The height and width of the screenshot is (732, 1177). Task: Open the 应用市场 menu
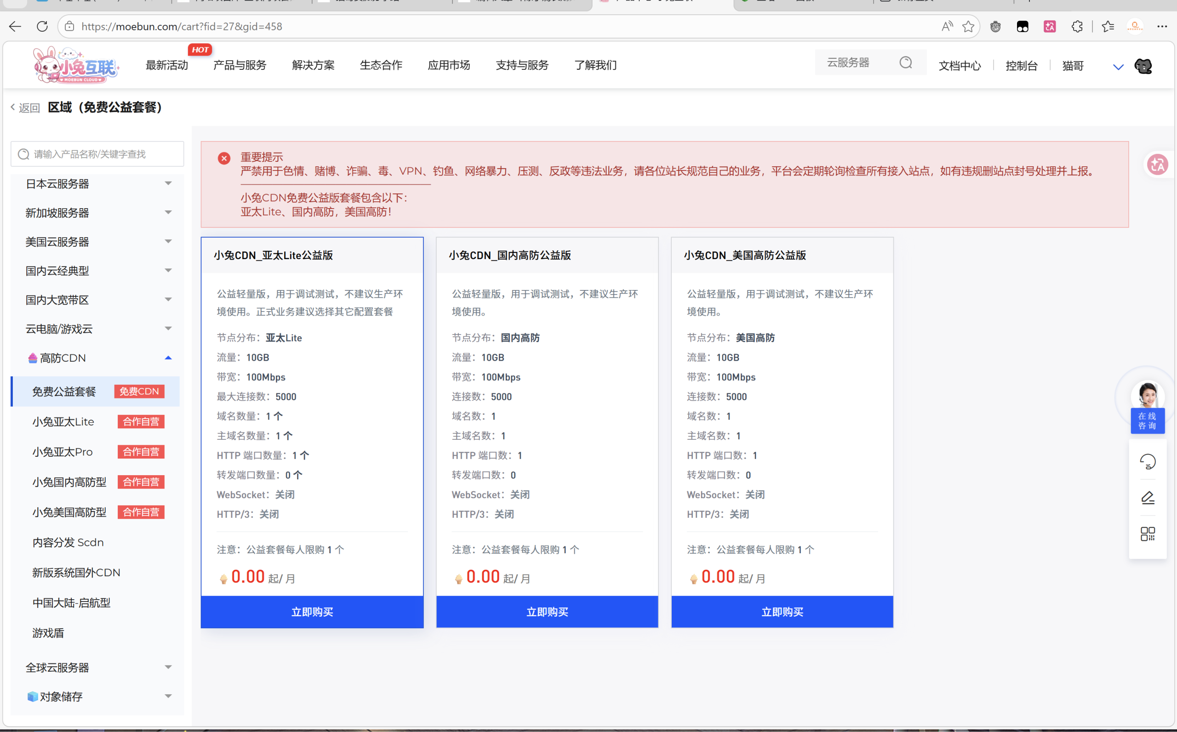point(449,65)
